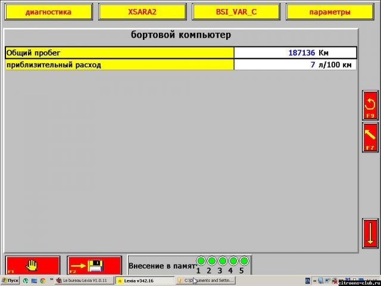The width and height of the screenshot is (381, 286).
Task: Switch to C:\Documents and Settings taskbar window
Action: click(x=205, y=280)
